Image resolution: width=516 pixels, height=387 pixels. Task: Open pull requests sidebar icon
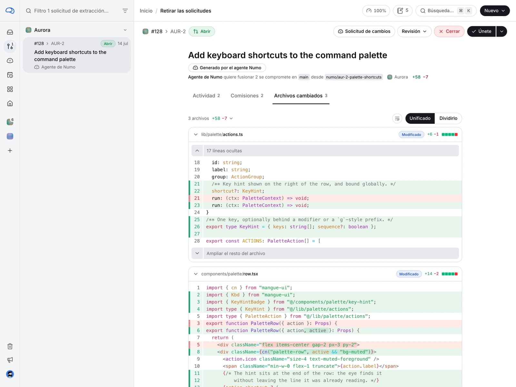(10, 46)
